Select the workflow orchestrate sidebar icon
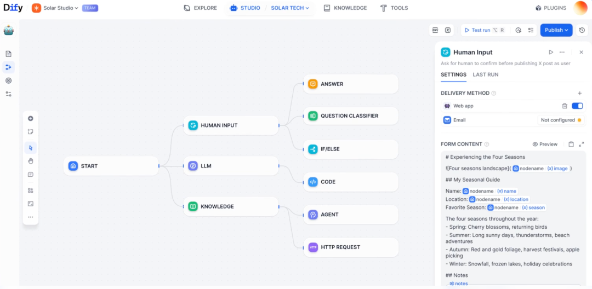 (8, 67)
